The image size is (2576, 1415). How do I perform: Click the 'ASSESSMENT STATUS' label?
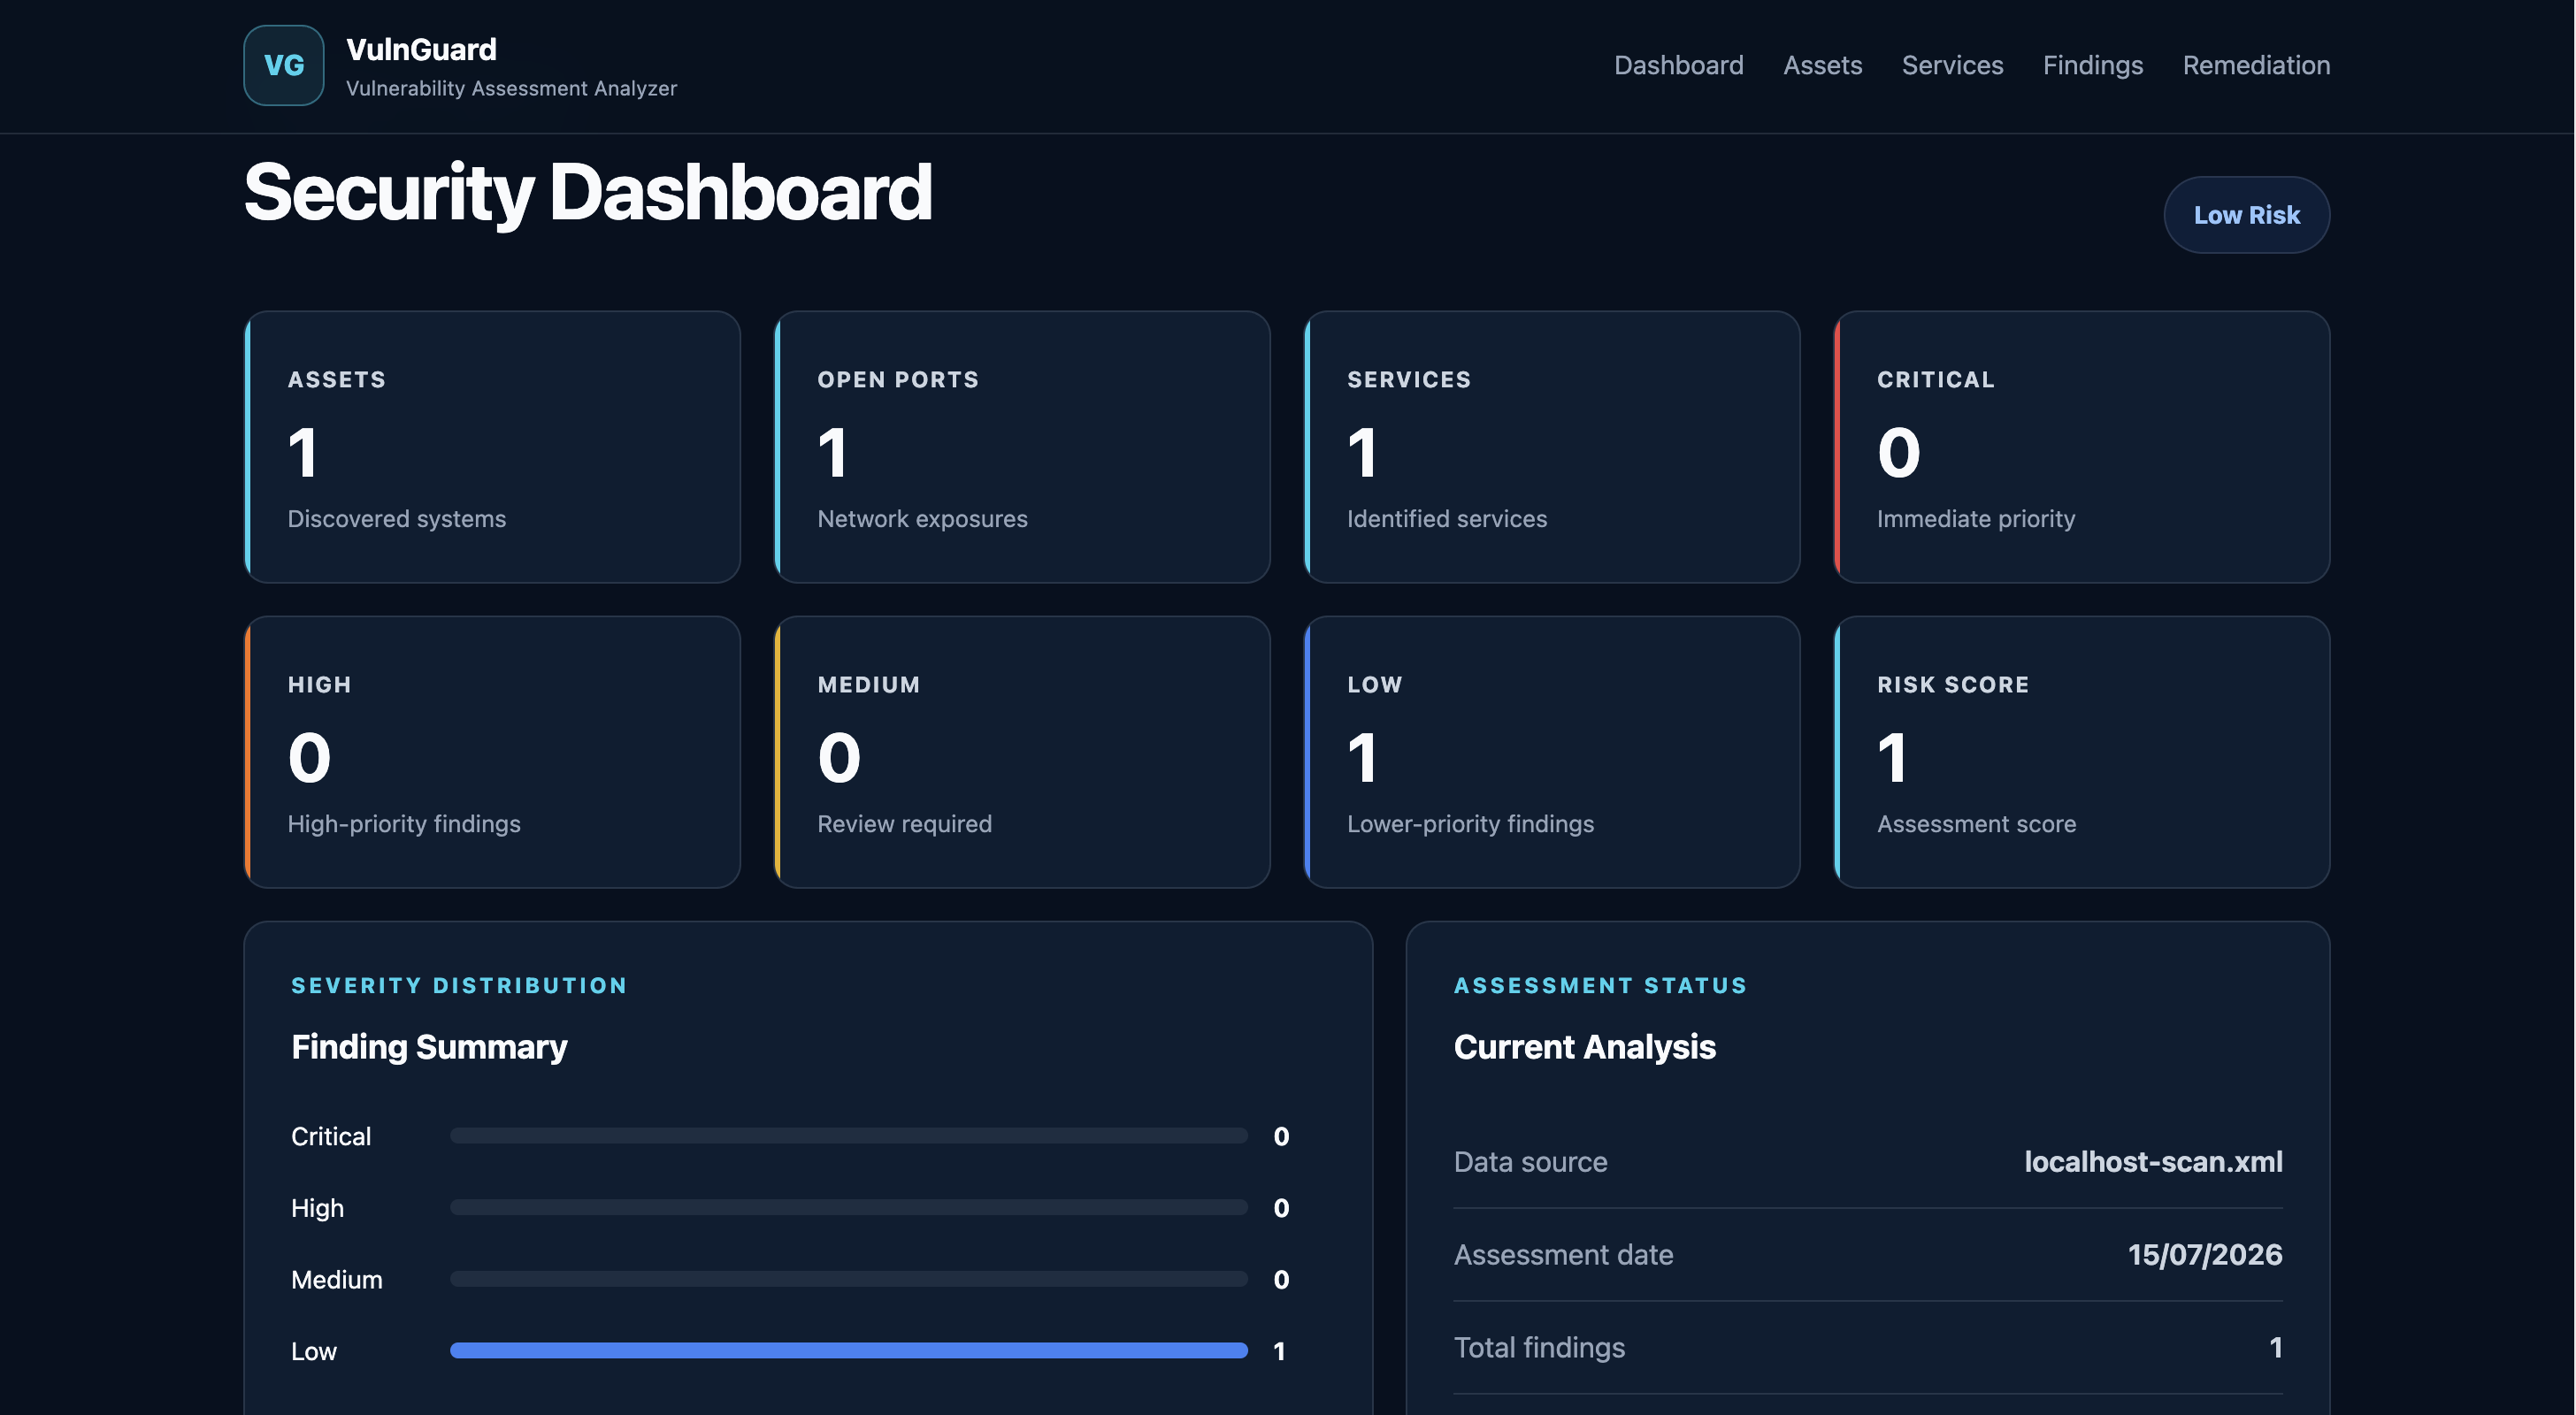[1600, 985]
